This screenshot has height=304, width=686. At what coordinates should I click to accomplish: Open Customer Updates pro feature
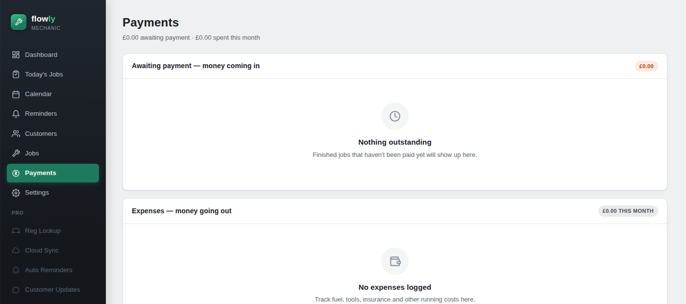53,290
